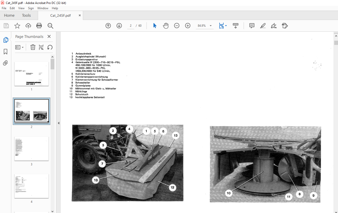The image size is (338, 213).
Task: Click the 'Mähklinge' legend entry
Action: [x=81, y=92]
